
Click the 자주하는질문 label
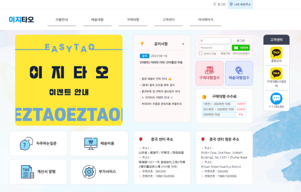(46, 143)
